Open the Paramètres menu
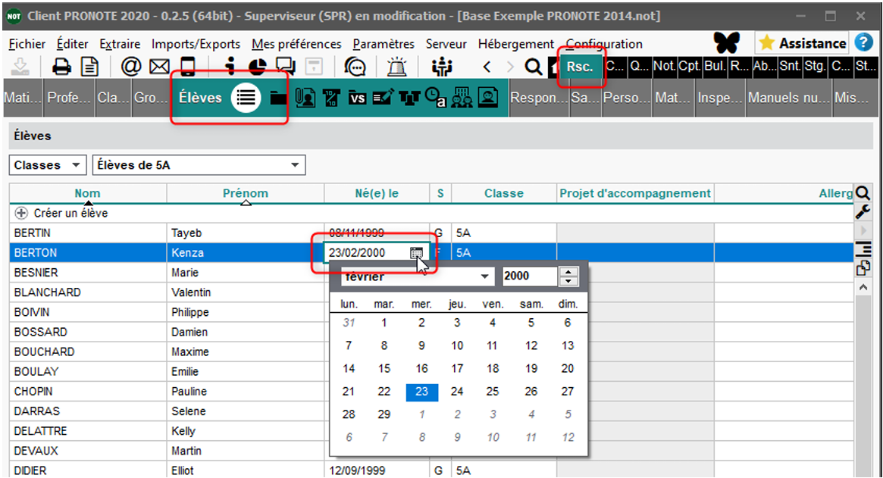The width and height of the screenshot is (883, 478). (x=384, y=44)
